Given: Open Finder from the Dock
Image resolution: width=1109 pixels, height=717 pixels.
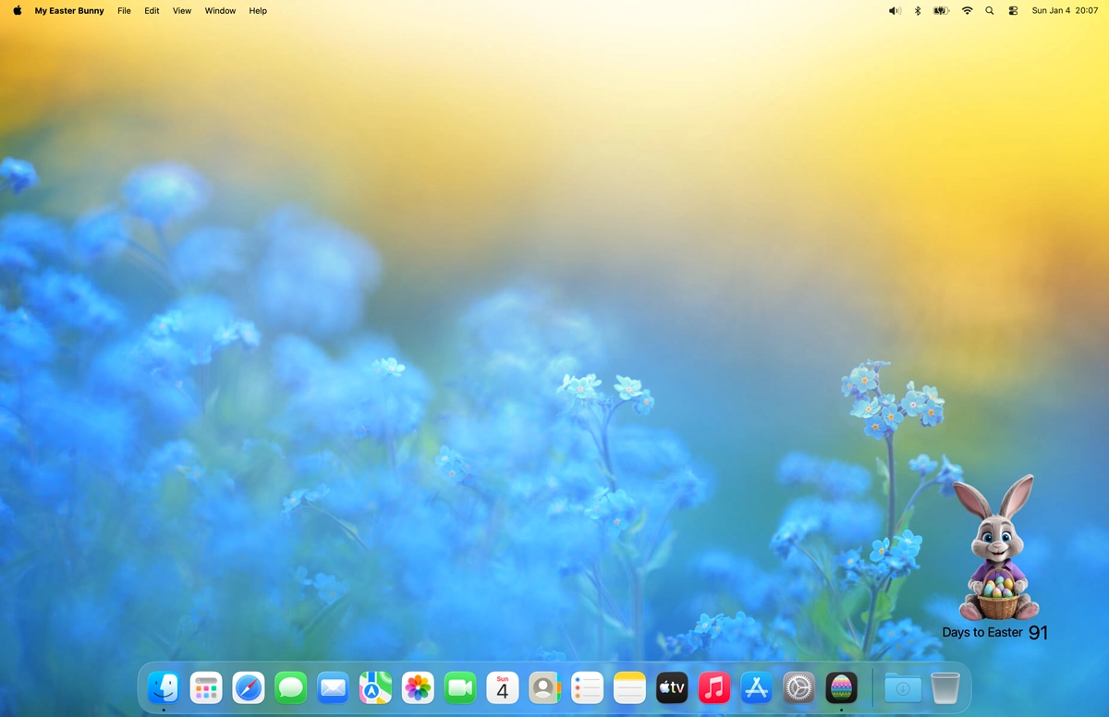Looking at the screenshot, I should click(x=164, y=687).
